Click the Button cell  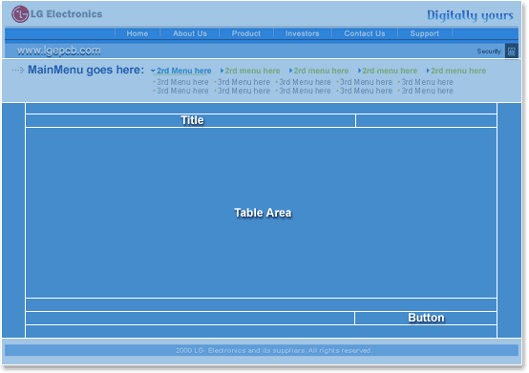click(x=426, y=318)
